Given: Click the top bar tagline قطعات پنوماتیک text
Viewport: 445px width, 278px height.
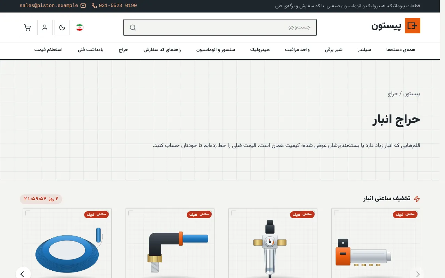Looking at the screenshot, I should coord(348,6).
